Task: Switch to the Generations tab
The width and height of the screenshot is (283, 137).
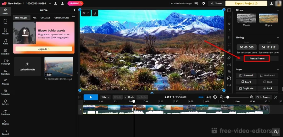Action: pos(62,18)
